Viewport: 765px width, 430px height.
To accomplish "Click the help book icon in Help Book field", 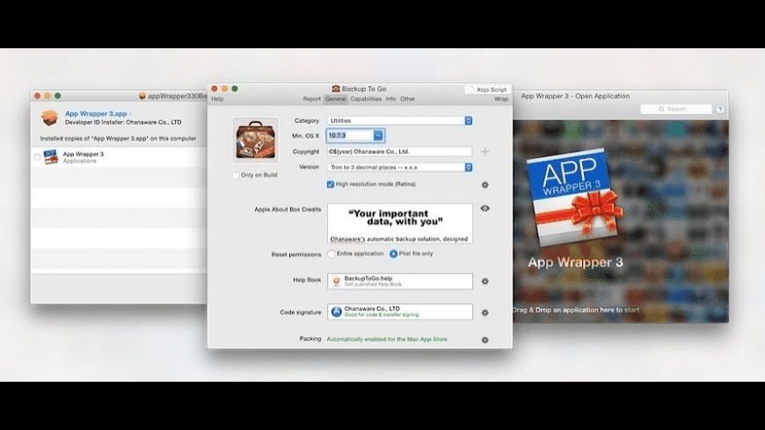I will click(x=336, y=281).
